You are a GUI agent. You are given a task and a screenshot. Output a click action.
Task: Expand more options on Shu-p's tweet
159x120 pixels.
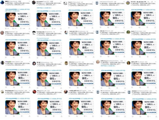pyautogui.click(x=61, y=91)
